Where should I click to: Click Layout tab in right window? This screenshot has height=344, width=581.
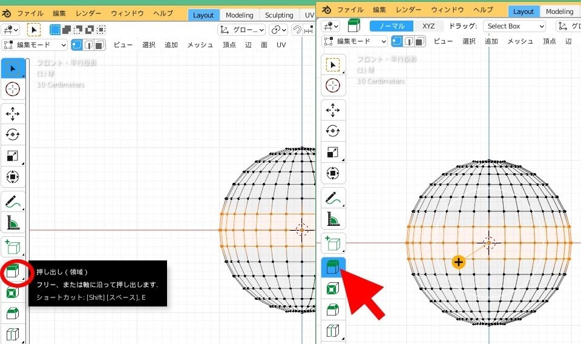coord(523,12)
